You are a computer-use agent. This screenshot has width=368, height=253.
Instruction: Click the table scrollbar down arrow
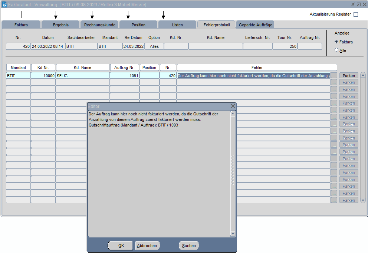(363, 200)
